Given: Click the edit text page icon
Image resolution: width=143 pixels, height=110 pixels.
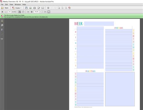Looking at the screenshot, I should coord(39,8).
